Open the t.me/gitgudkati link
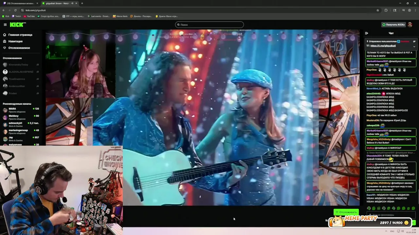 383,46
